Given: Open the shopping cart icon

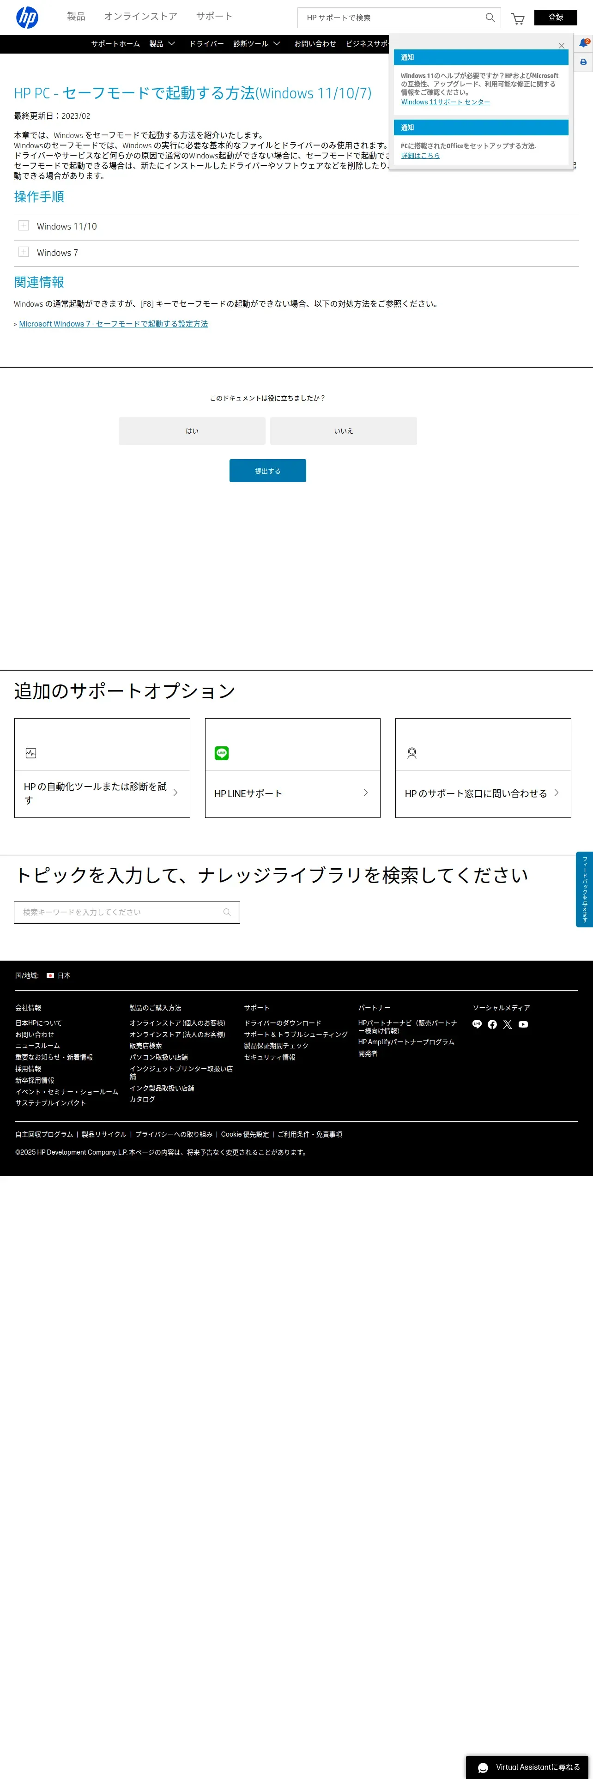Looking at the screenshot, I should [x=517, y=18].
